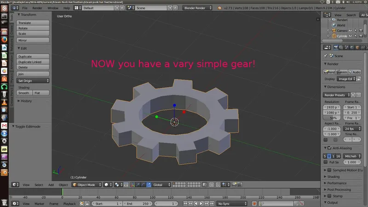This screenshot has width=368, height=207.
Task: Click the blue Z axis manipulator handle
Action: pyautogui.click(x=174, y=105)
